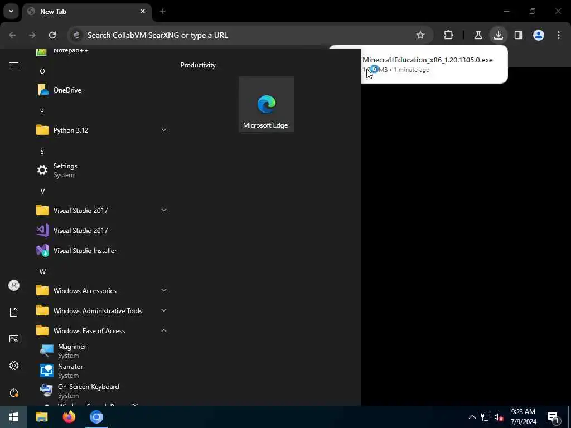Screen dimensions: 571x428
Task: Jump to letter P section header
Action: 42,111
